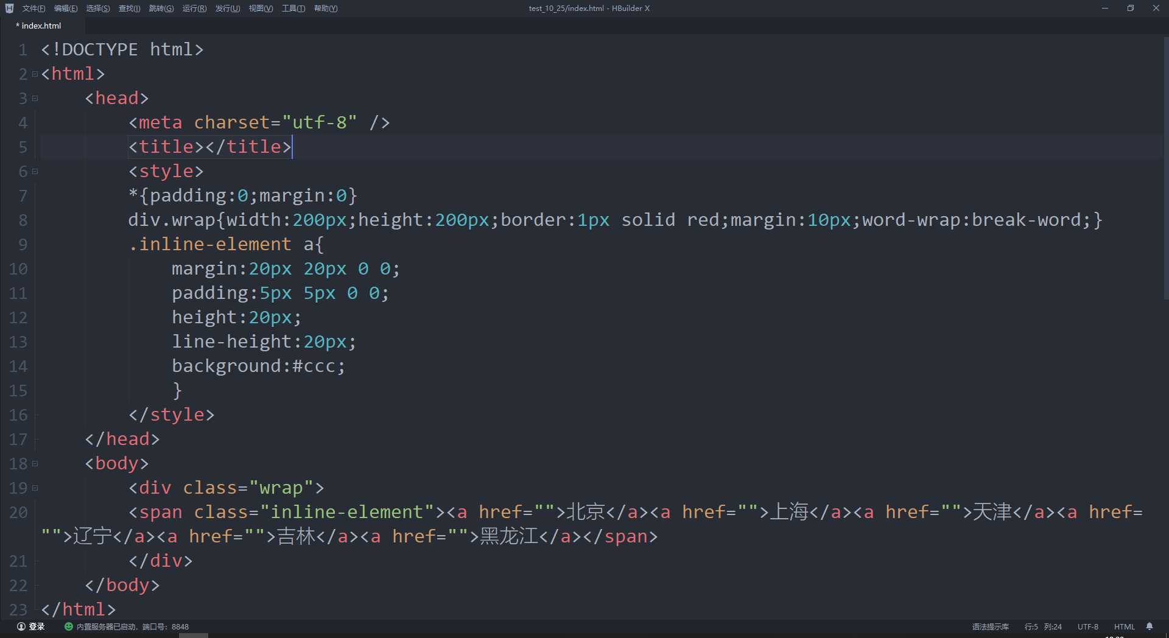Click line number 8 in the gutter
The height and width of the screenshot is (638, 1169).
23,220
